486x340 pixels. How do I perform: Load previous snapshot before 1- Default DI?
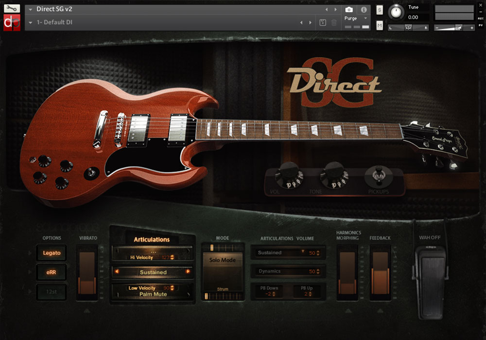[301, 23]
